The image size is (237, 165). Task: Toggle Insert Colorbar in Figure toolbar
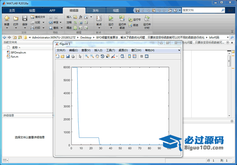pos(129,56)
